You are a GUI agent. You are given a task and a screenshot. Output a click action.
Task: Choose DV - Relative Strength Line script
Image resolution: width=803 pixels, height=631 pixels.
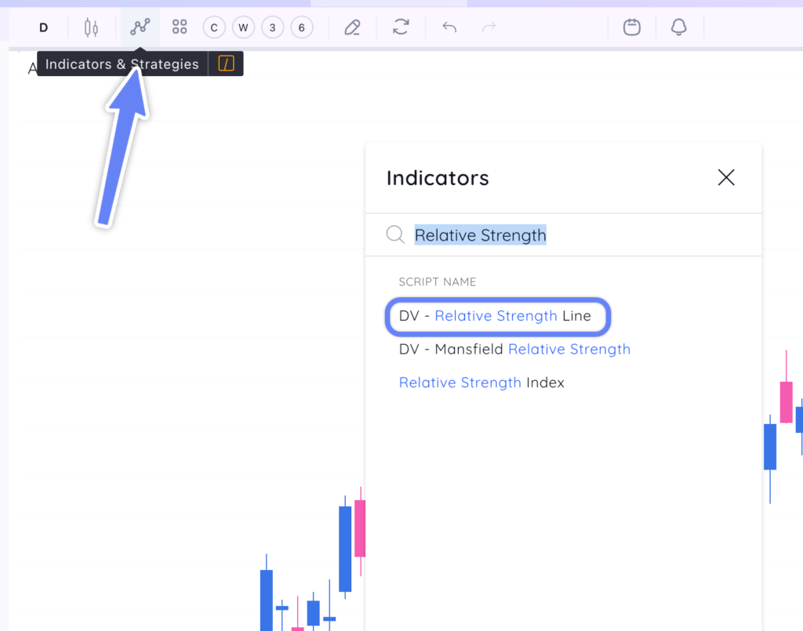click(497, 316)
